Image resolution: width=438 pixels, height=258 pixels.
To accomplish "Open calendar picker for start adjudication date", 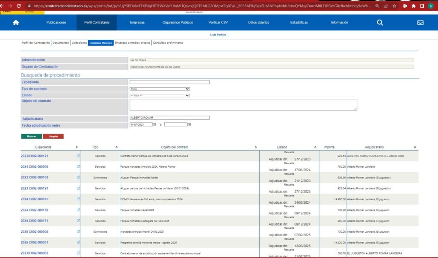I will pyautogui.click(x=155, y=125).
